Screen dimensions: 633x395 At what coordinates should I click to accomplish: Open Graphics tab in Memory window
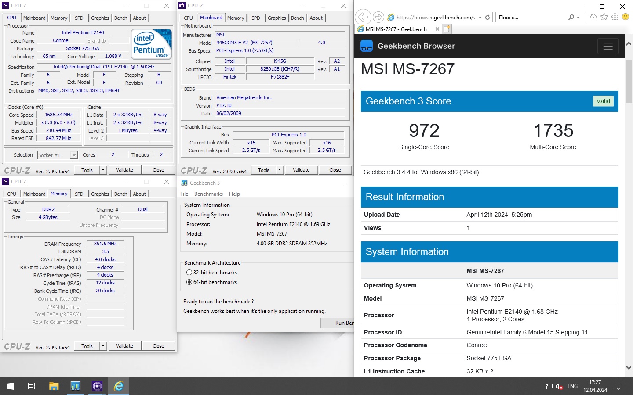pyautogui.click(x=100, y=194)
